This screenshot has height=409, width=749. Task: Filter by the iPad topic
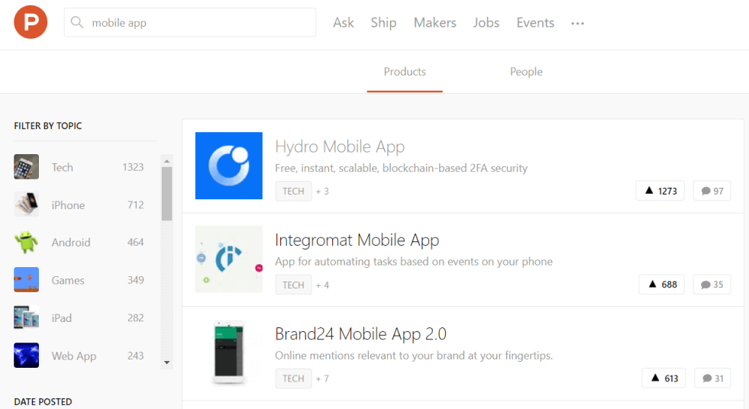pyautogui.click(x=62, y=318)
